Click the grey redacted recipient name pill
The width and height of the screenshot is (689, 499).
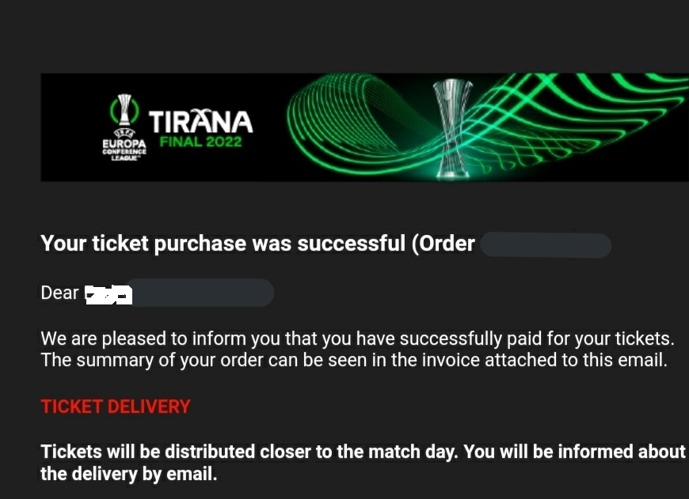(x=202, y=293)
